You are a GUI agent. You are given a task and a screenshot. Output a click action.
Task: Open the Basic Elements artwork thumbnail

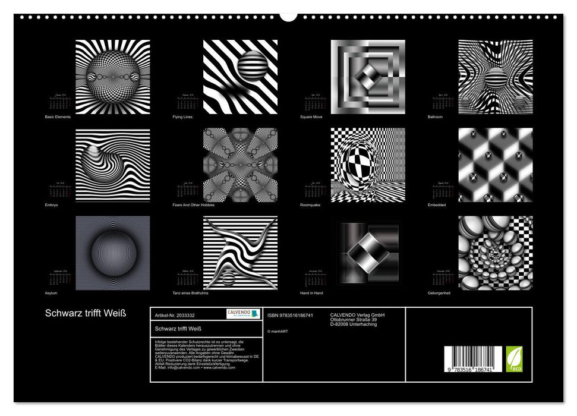pyautogui.click(x=112, y=77)
